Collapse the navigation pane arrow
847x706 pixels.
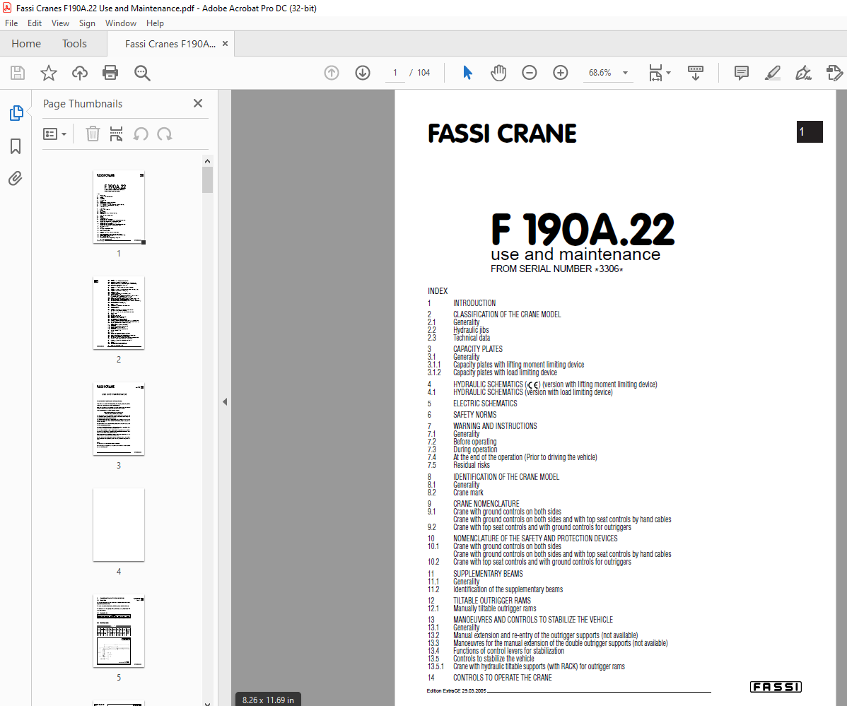tap(225, 401)
